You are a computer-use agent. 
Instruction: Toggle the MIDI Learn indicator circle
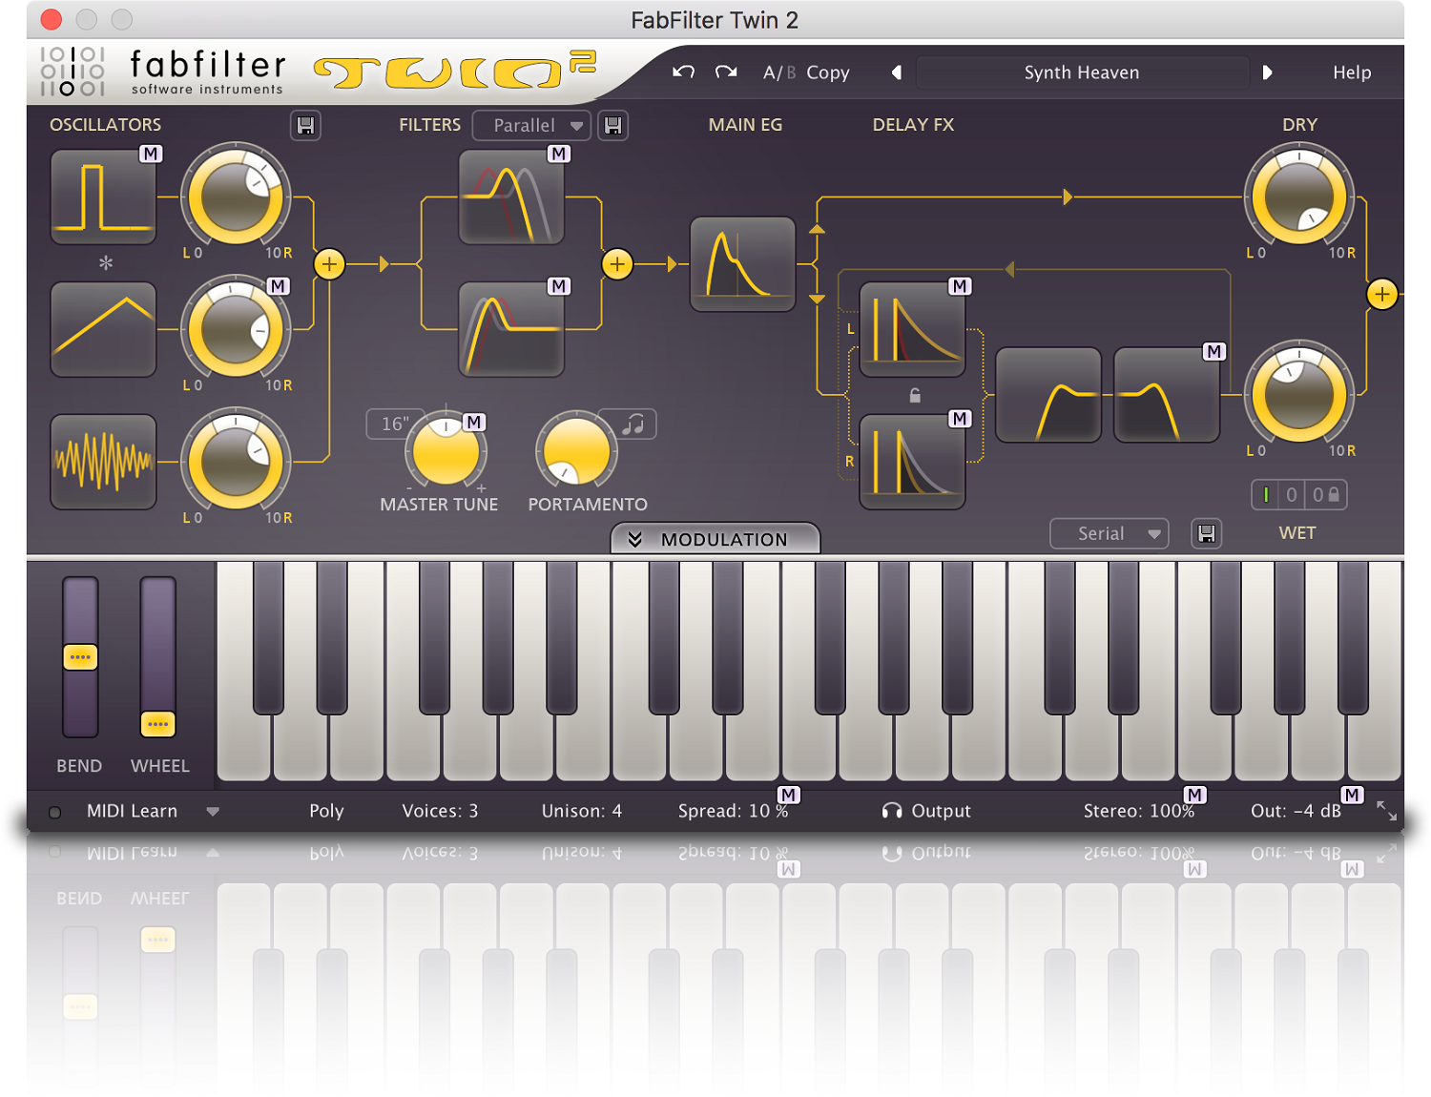(x=55, y=813)
